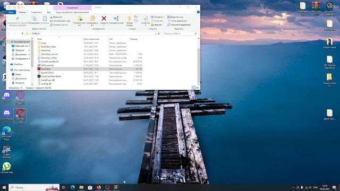Switch to Details view layout button
The width and height of the screenshot is (340, 191).
click(x=194, y=88)
